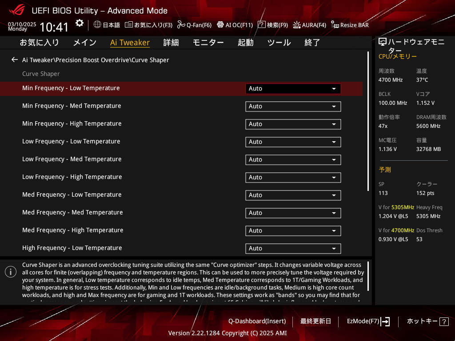Image resolution: width=455 pixels, height=341 pixels.
Task: Click the clock time 10:41
Action: (54, 27)
